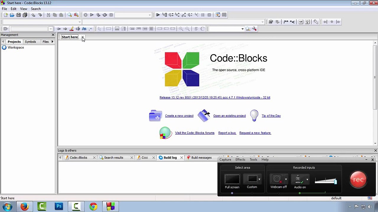Click Open an existing project link

point(229,116)
